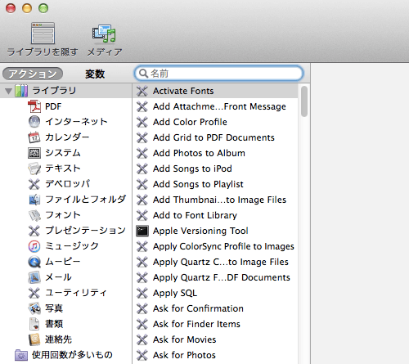Click the Apple Versioning Tool terminal icon
Image resolution: width=409 pixels, height=364 pixels.
click(x=142, y=231)
